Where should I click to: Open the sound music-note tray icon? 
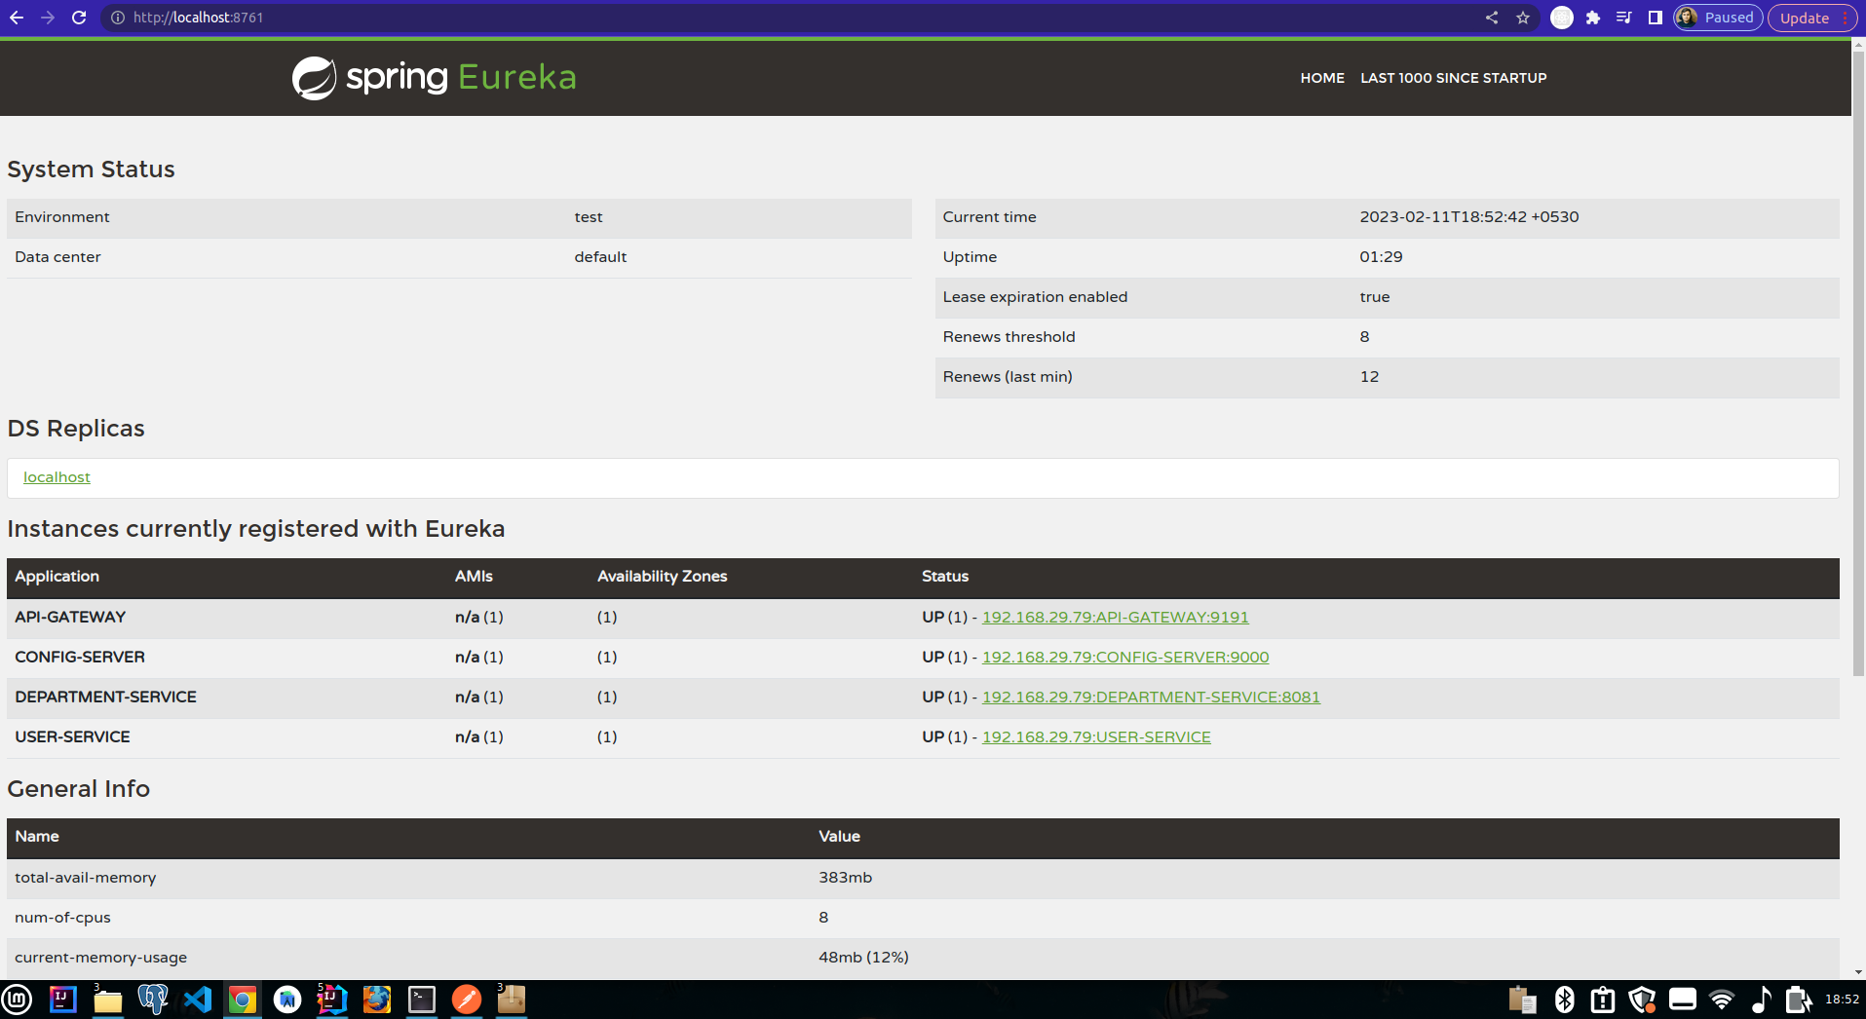[1761, 1000]
